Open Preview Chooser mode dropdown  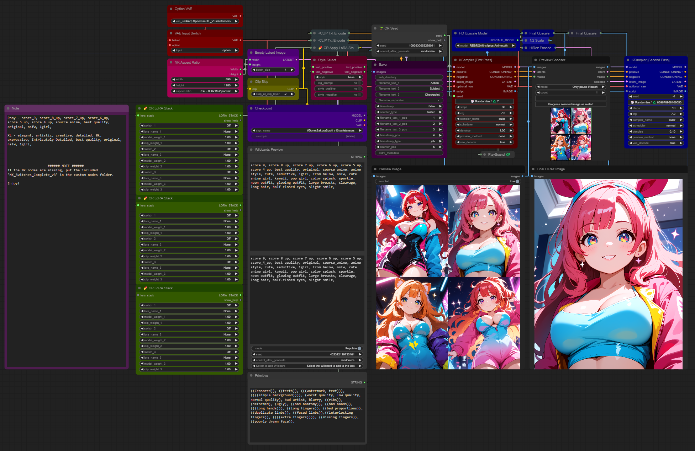(x=571, y=87)
